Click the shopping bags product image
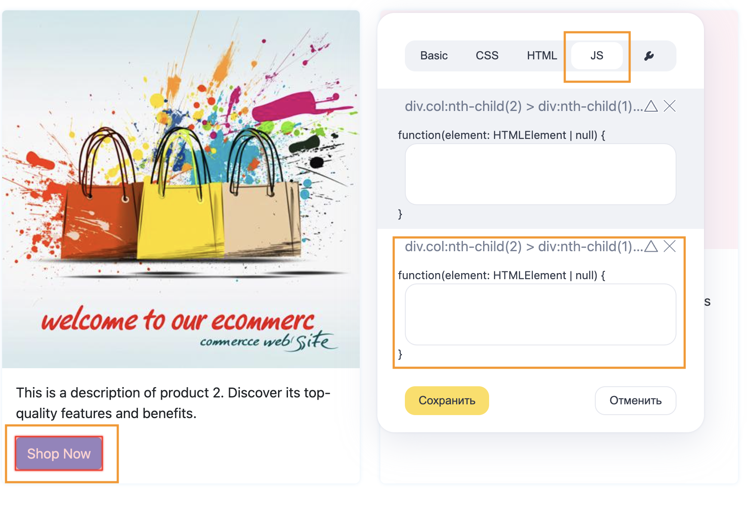Image resolution: width=753 pixels, height=511 pixels. click(181, 189)
